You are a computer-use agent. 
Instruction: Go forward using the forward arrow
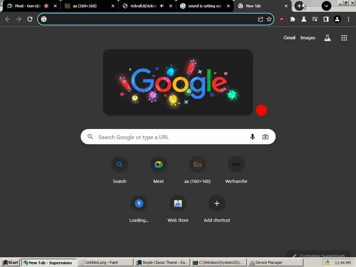click(19, 19)
